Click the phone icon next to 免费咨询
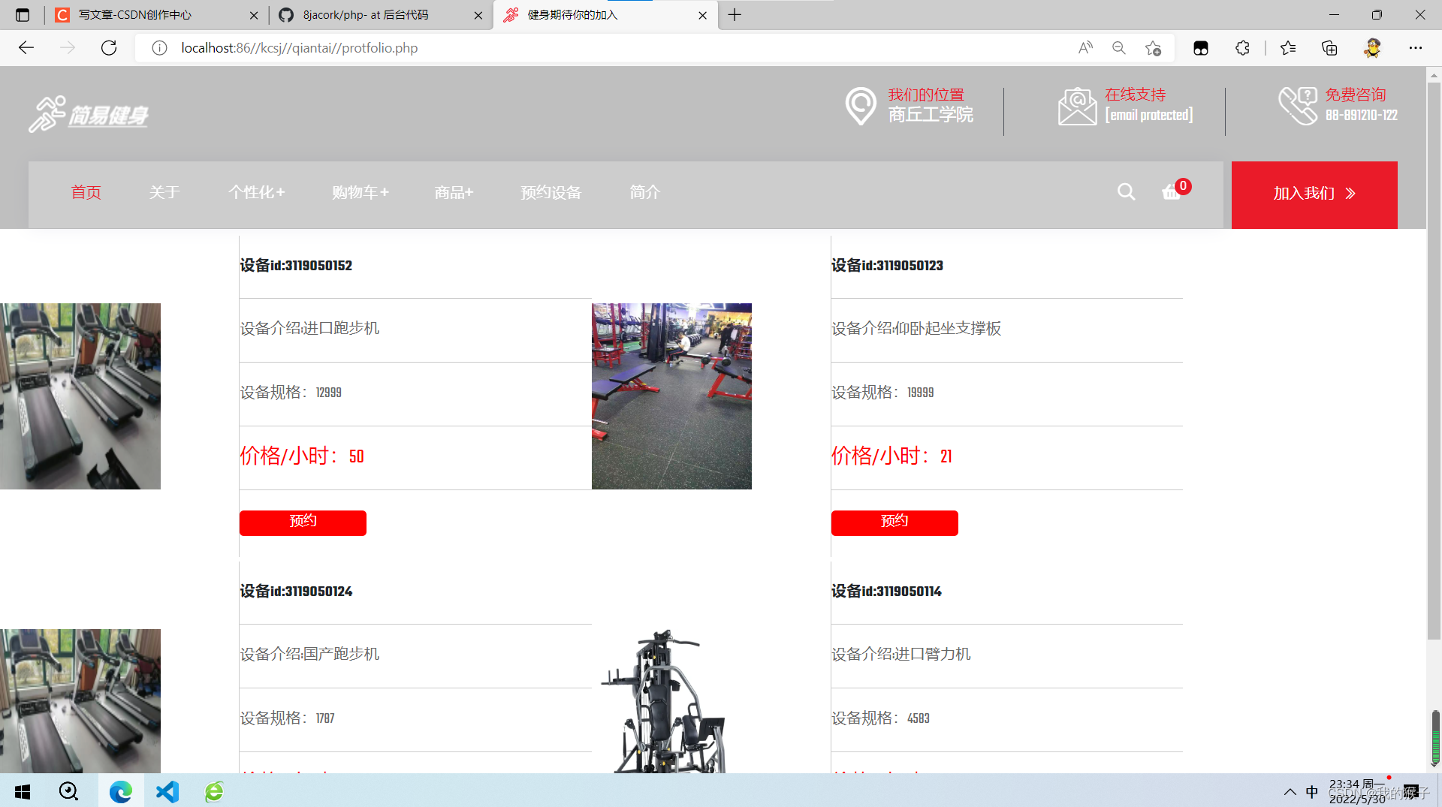The height and width of the screenshot is (807, 1442). (1297, 105)
